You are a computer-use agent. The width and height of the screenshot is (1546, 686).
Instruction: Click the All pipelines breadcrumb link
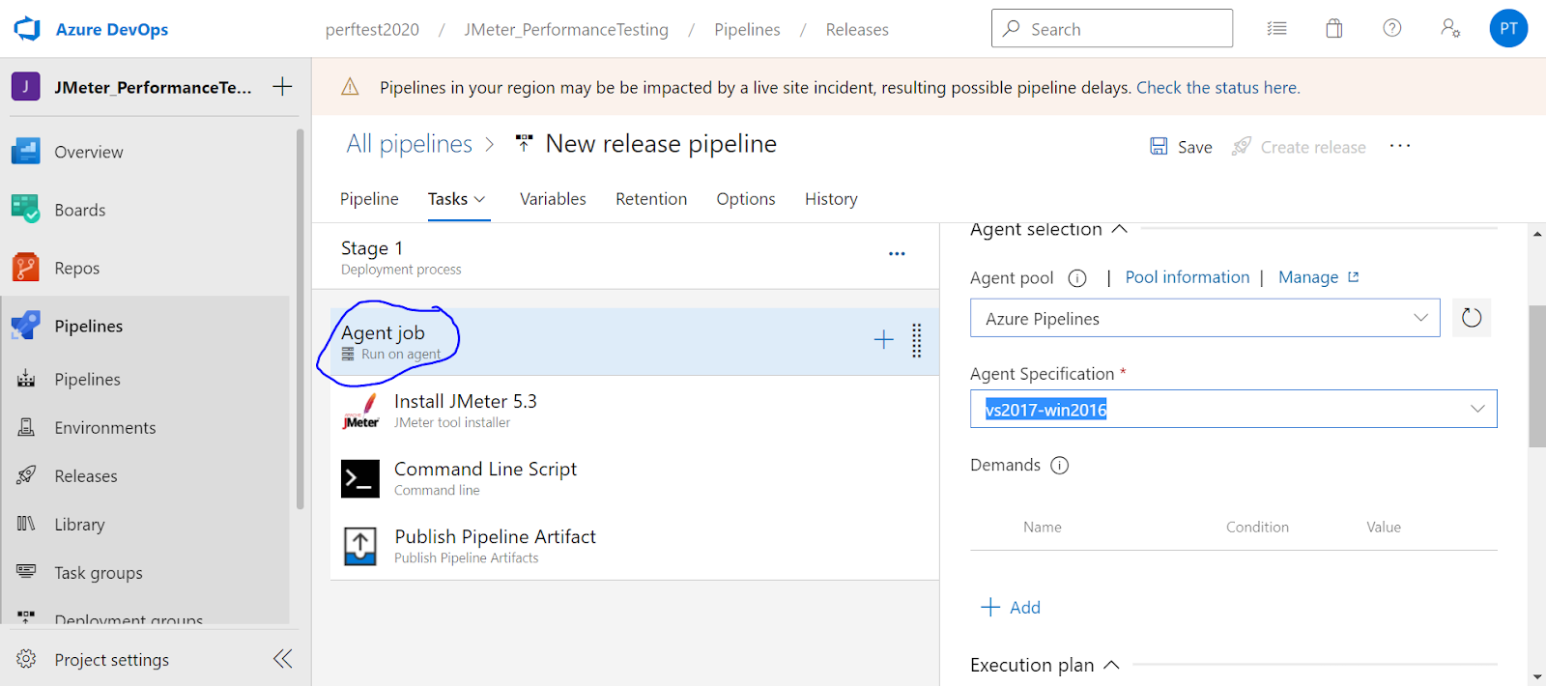410,144
